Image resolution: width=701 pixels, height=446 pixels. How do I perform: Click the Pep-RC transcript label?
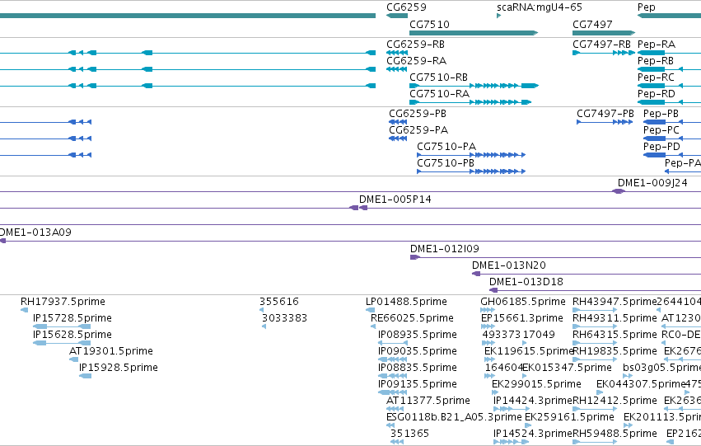pyautogui.click(x=656, y=77)
